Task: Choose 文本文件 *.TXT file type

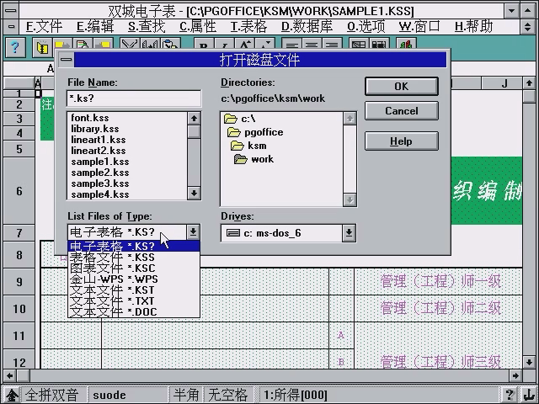Action: click(x=134, y=301)
